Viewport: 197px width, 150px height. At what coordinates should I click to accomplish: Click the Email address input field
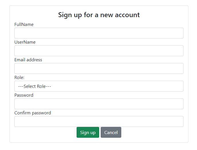pyautogui.click(x=99, y=68)
